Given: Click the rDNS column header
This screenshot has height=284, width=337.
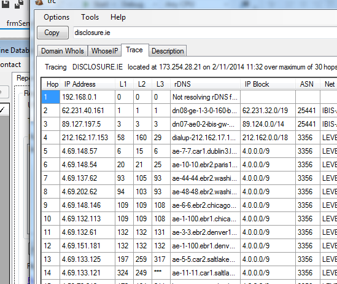Looking at the screenshot, I should (x=205, y=84).
